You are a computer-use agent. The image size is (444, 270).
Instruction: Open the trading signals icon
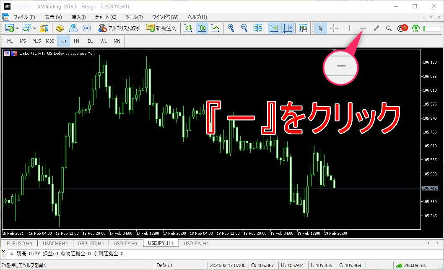pos(87,28)
